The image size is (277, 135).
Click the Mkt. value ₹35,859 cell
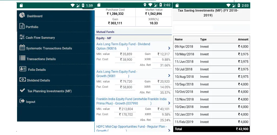point(126,54)
